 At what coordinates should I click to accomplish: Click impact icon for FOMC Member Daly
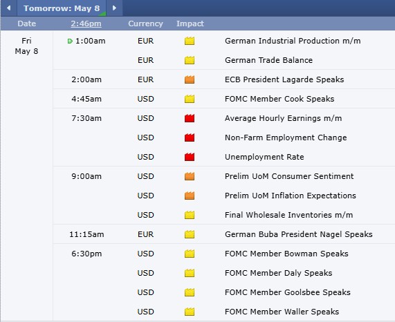(x=190, y=274)
